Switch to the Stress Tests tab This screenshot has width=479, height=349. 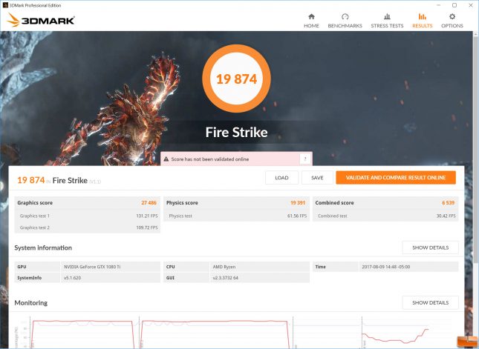pyautogui.click(x=387, y=21)
